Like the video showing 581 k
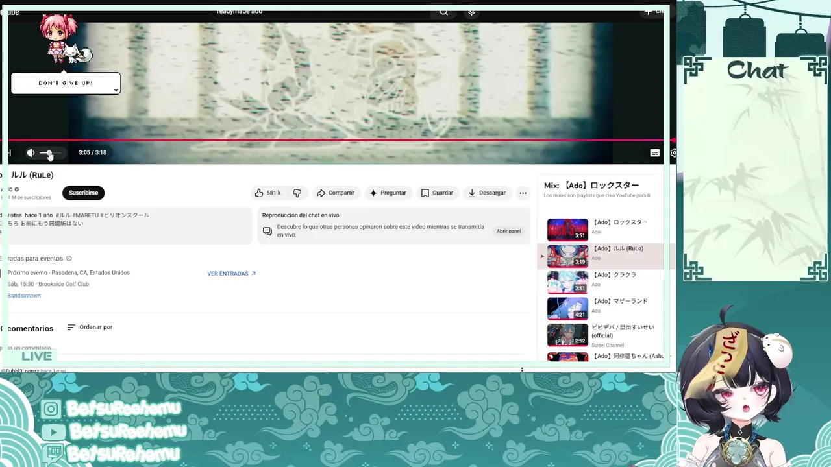 [267, 193]
